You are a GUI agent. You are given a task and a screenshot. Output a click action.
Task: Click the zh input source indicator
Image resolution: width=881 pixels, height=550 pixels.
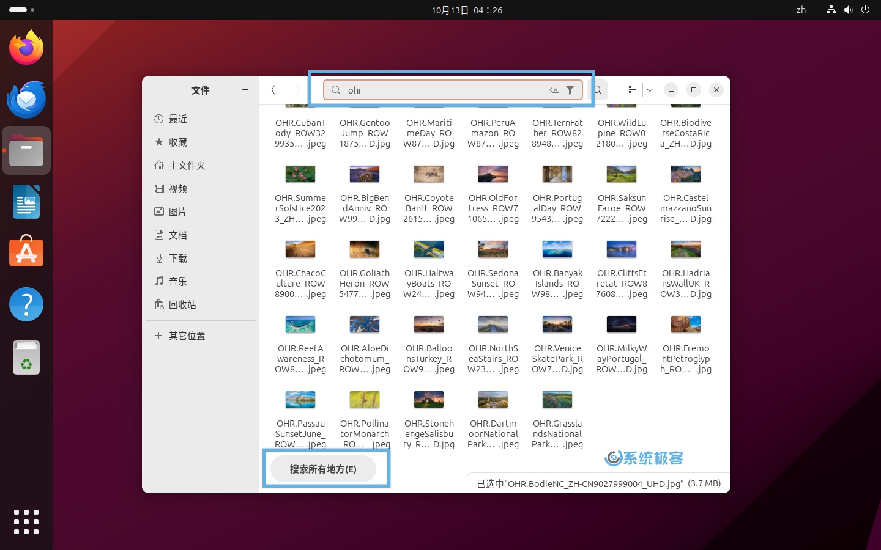(801, 10)
